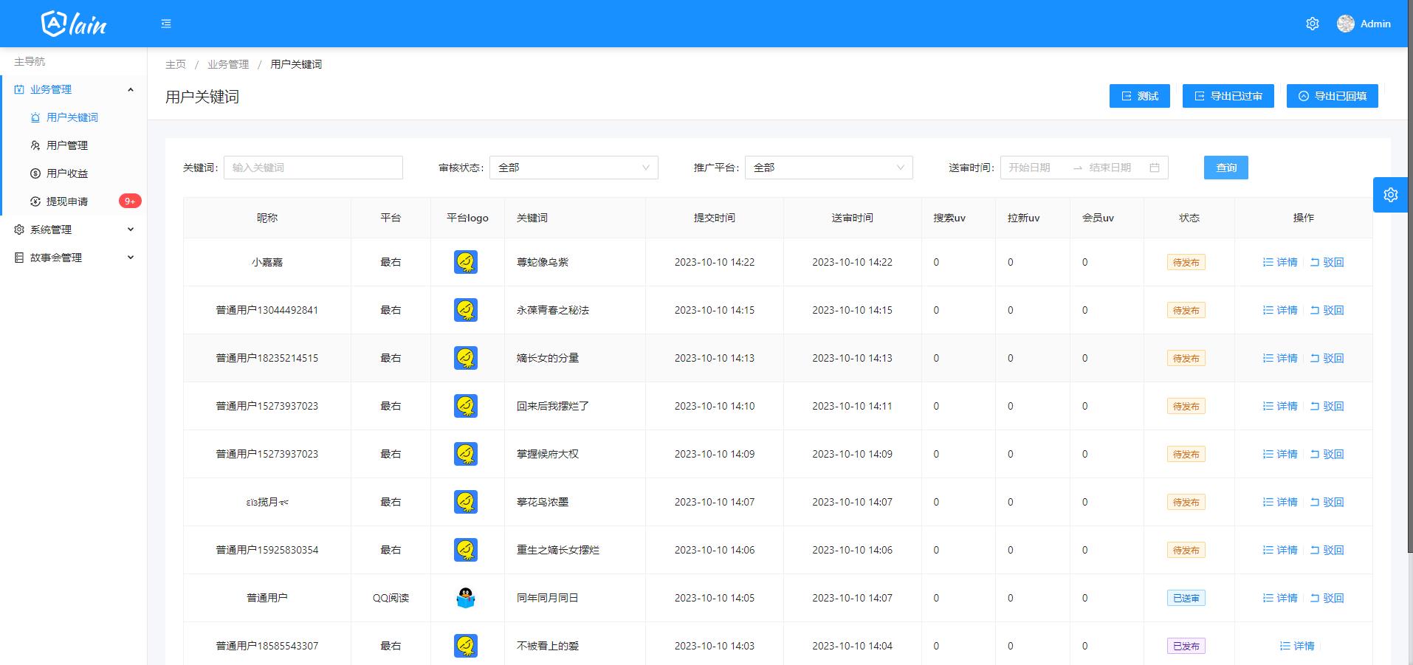Viewport: 1413px width, 665px height.
Task: Click the 用户管理 sidebar icon
Action: point(35,145)
